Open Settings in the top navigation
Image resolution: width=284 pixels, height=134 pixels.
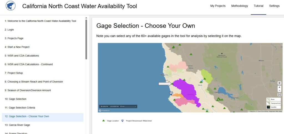pos(274,6)
